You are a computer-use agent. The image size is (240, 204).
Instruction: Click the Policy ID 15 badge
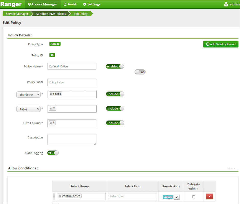coord(52,55)
